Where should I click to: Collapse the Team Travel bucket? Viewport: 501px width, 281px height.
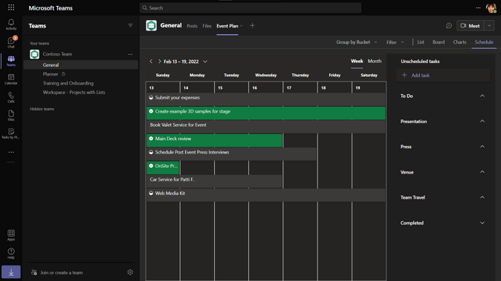pyautogui.click(x=482, y=197)
